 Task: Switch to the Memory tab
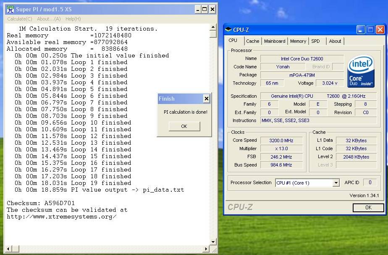pos(298,41)
